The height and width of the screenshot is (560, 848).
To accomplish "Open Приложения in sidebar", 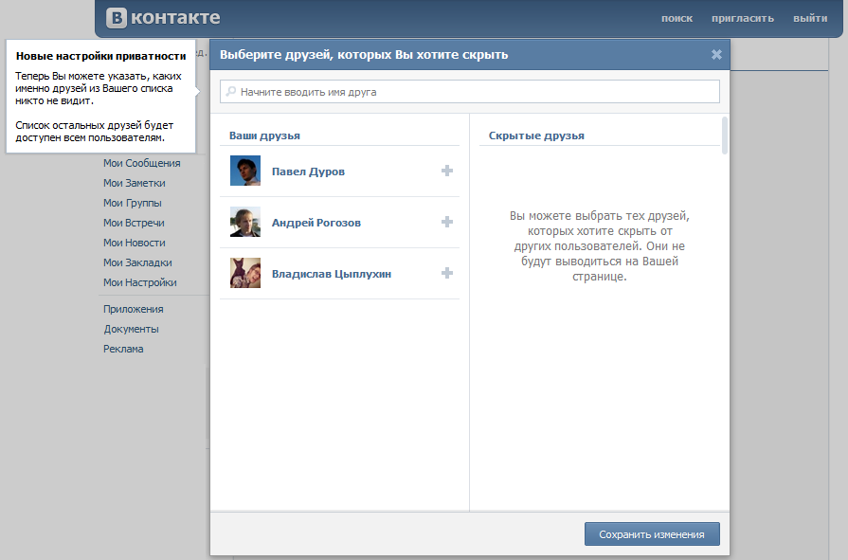I will click(x=134, y=309).
